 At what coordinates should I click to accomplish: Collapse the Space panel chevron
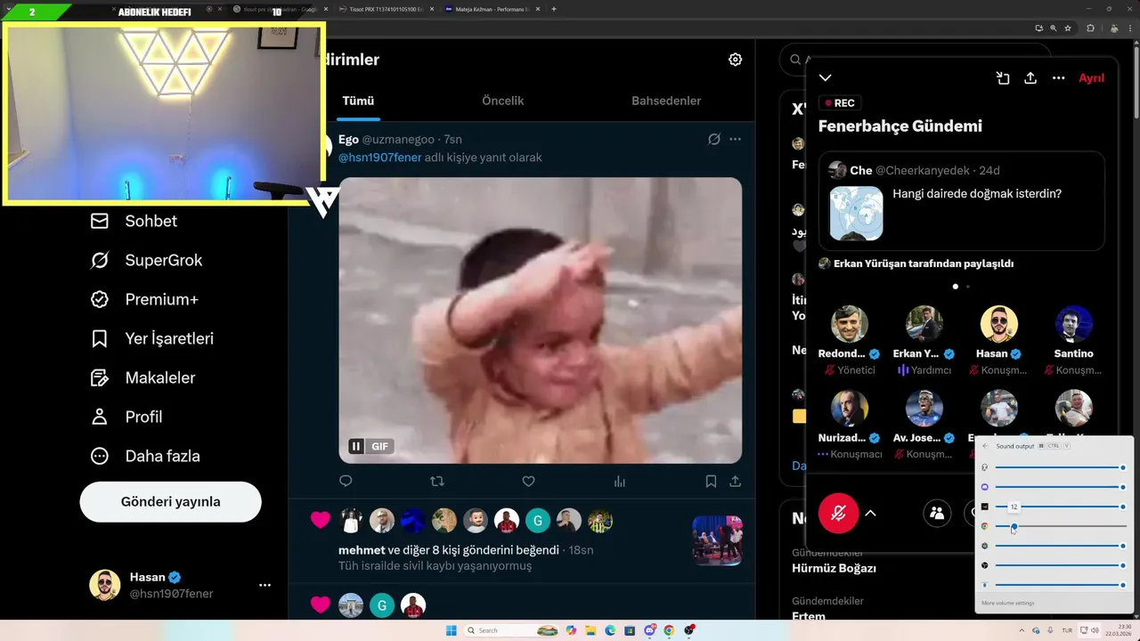click(826, 77)
